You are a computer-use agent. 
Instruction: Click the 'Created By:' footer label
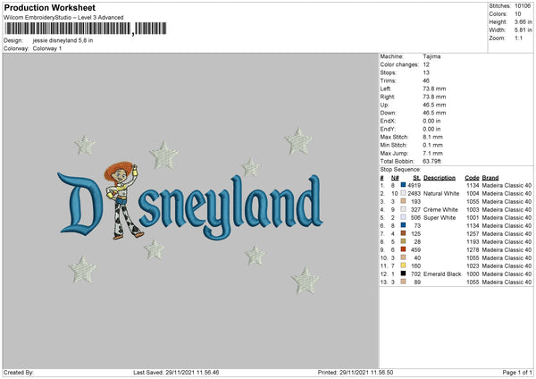pos(19,372)
